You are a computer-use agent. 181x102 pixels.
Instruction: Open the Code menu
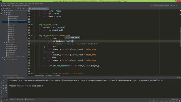(x=17, y=3)
